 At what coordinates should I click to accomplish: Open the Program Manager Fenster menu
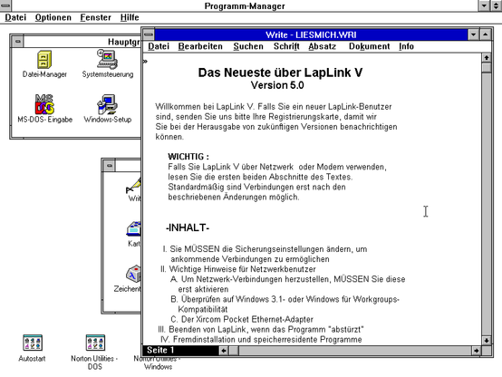95,17
